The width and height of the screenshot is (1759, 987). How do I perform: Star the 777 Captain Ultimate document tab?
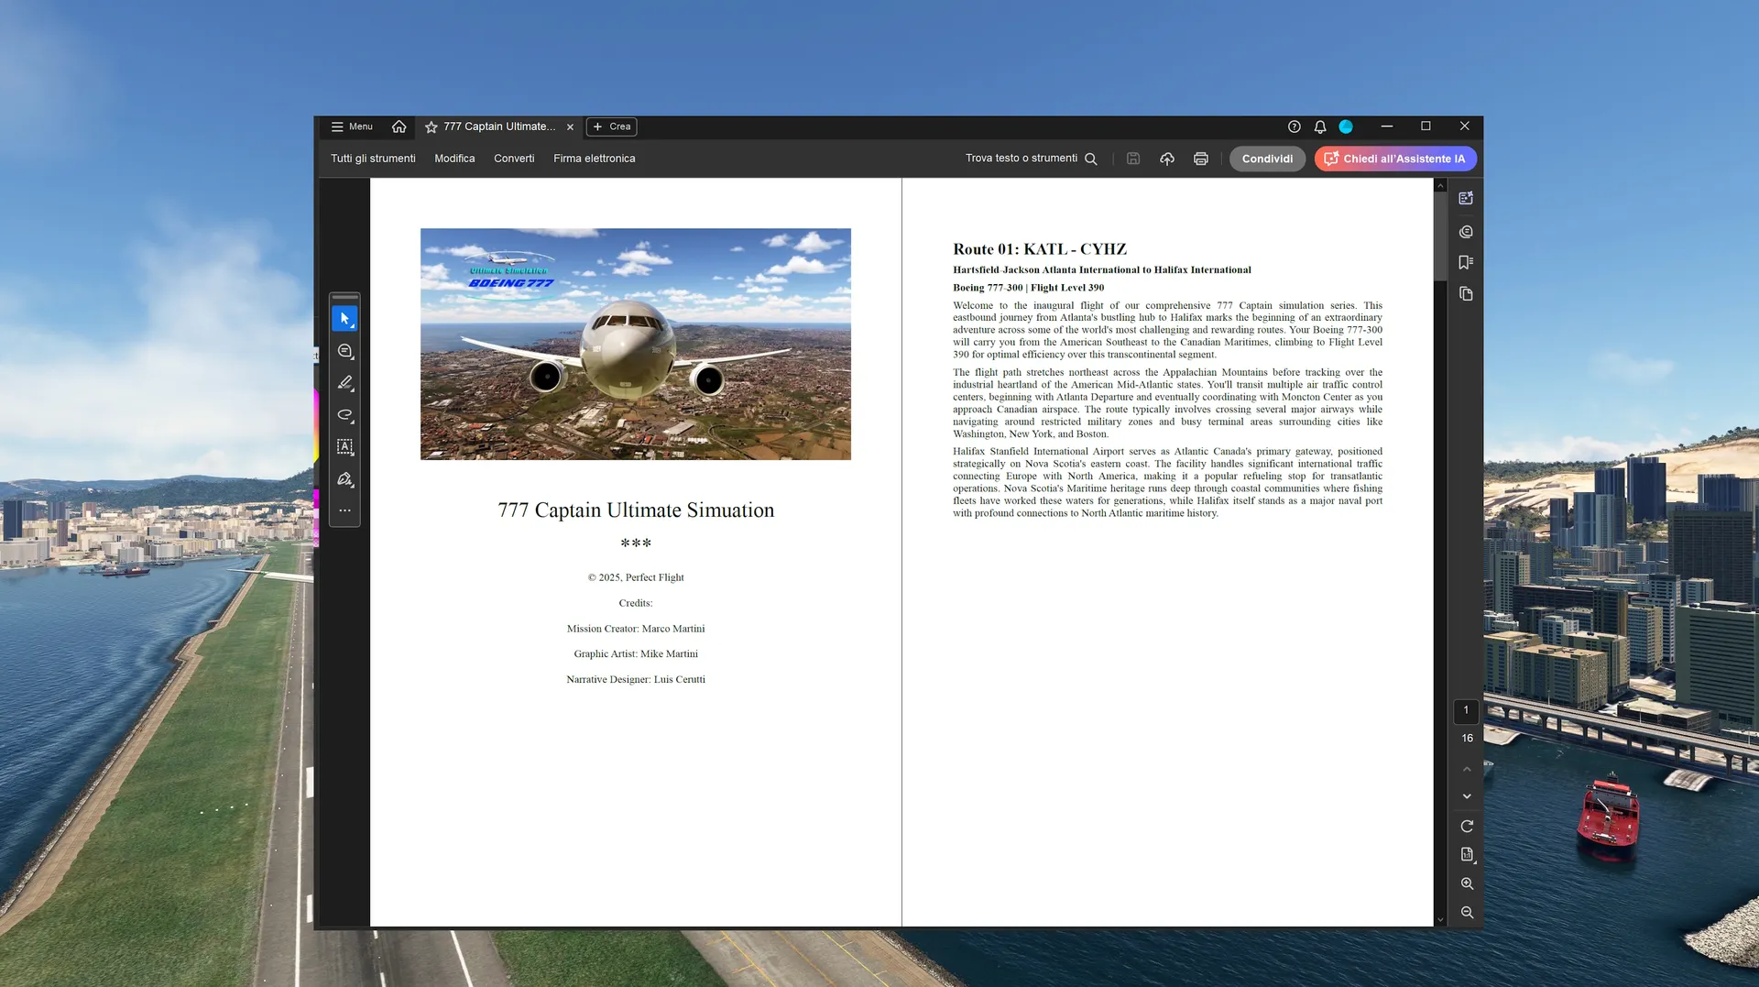click(432, 126)
